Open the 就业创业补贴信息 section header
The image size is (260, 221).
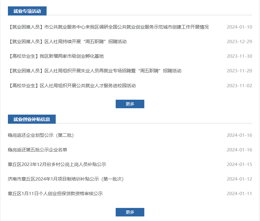click(32, 119)
